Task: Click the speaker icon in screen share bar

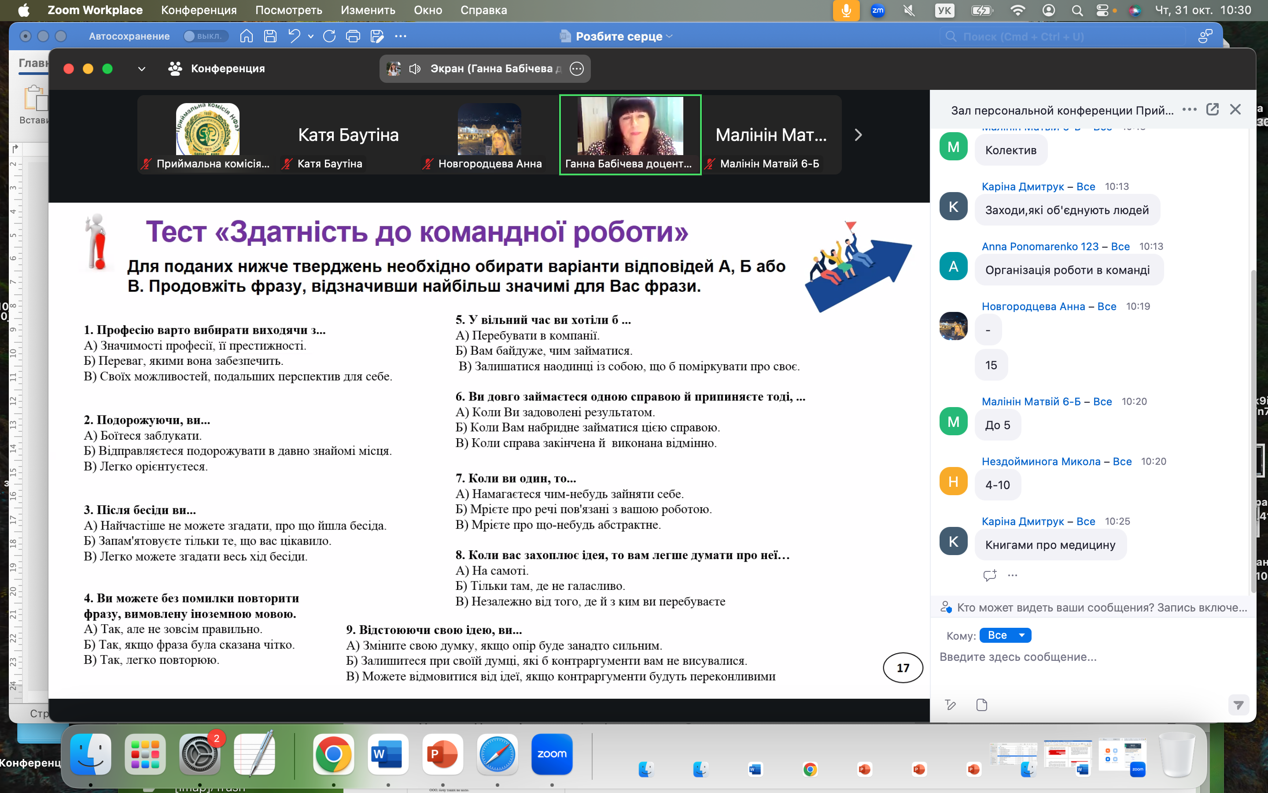Action: (x=415, y=69)
